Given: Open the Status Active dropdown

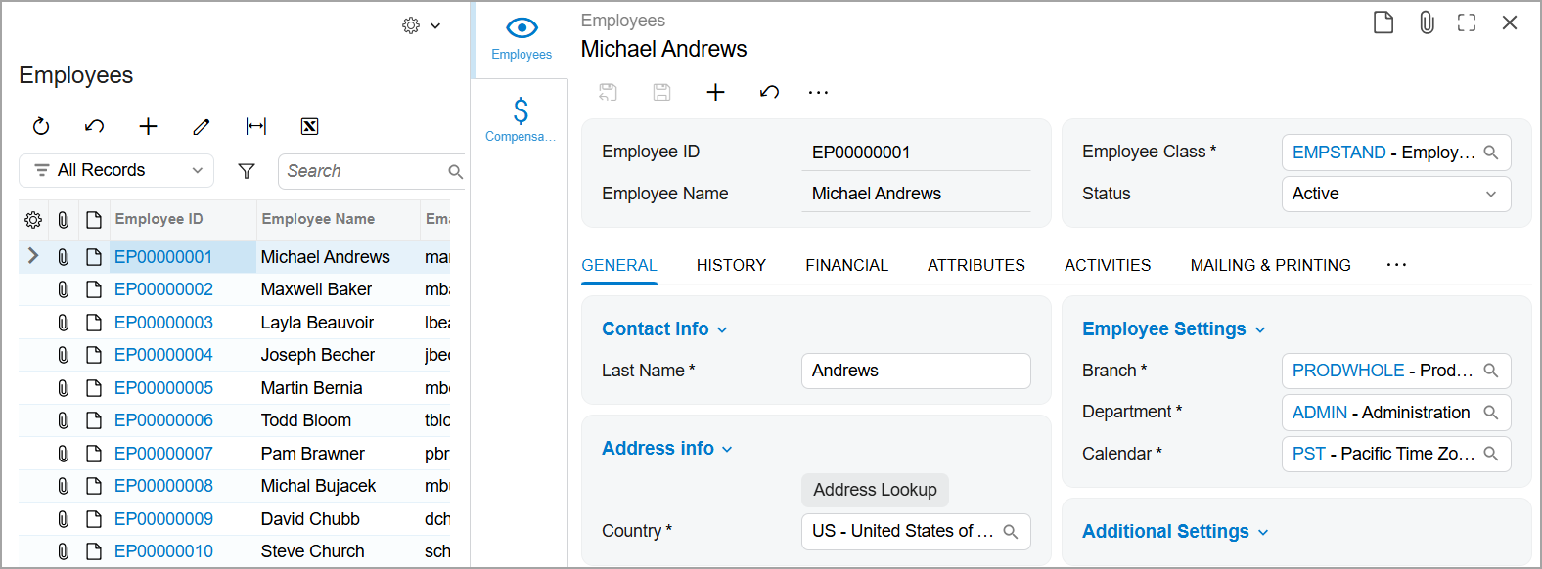Looking at the screenshot, I should coord(1395,194).
